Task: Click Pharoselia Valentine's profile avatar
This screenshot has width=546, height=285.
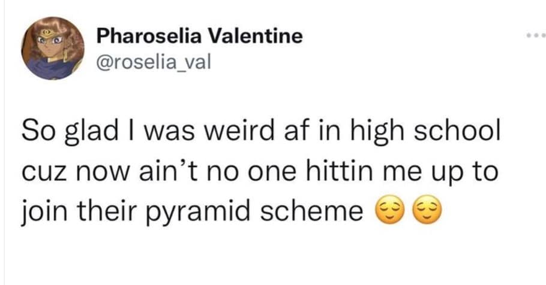Action: tap(52, 49)
